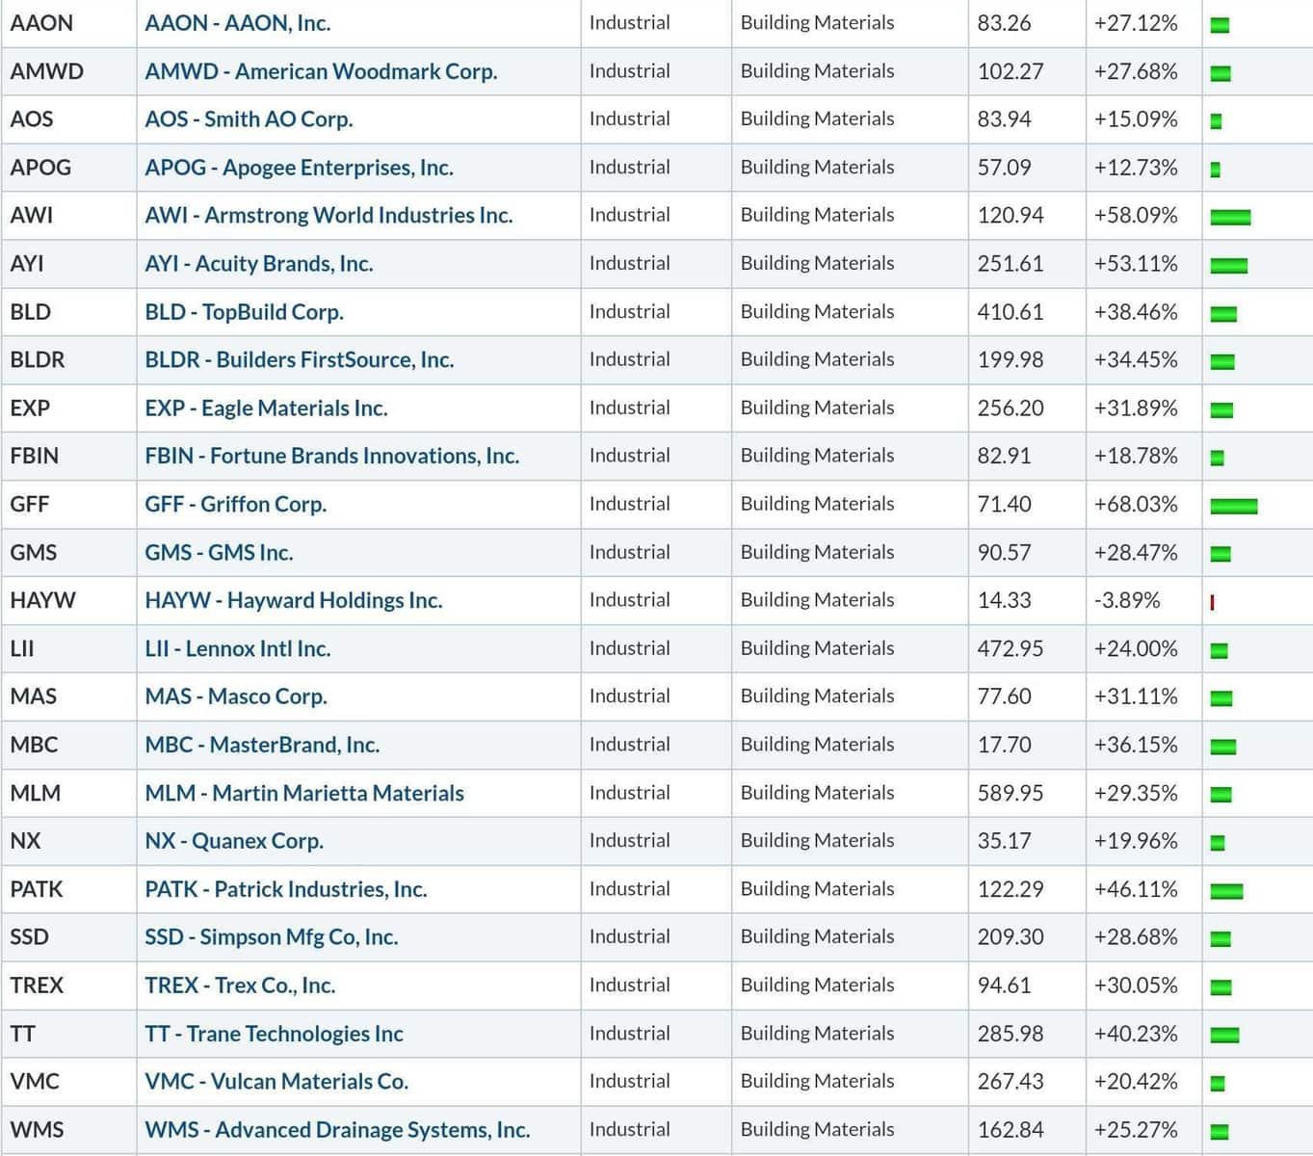Viewport: 1313px width, 1156px height.
Task: Click the TREX - Trex Co., Inc. link
Action: 240,985
